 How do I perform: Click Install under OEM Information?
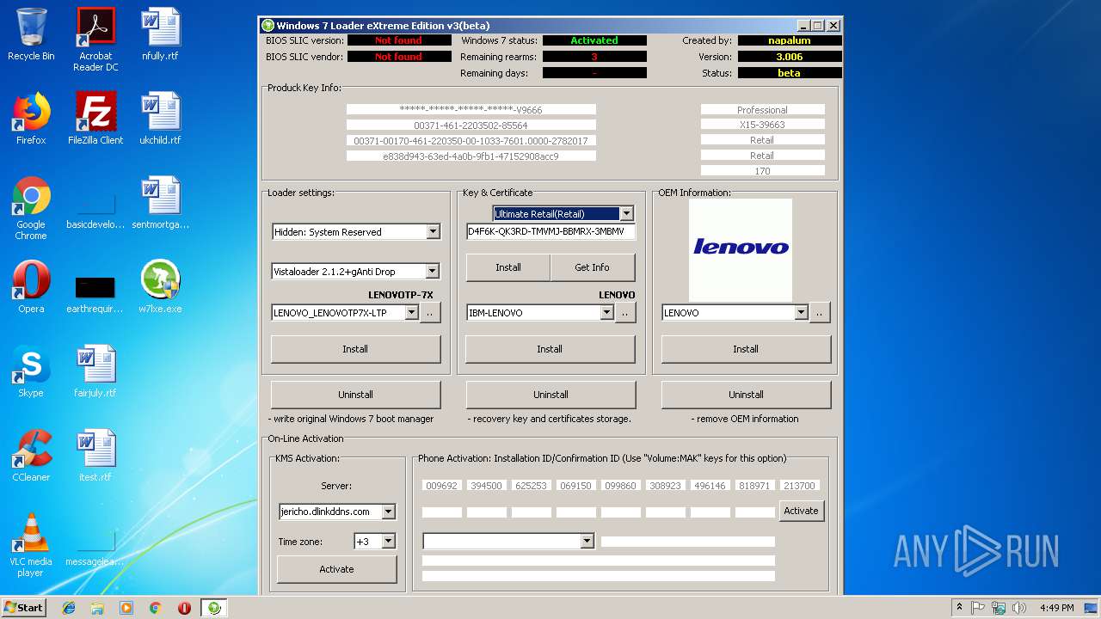point(746,349)
